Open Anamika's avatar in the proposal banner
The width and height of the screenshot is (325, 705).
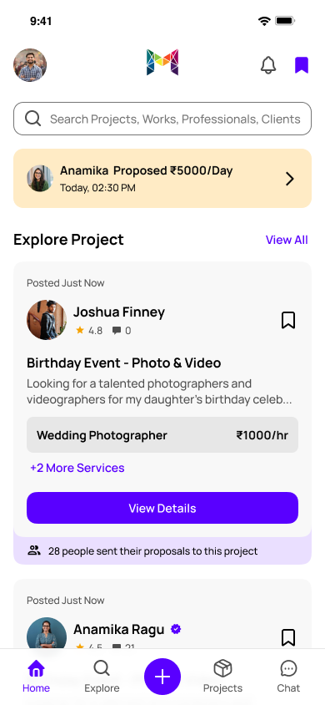pos(40,179)
